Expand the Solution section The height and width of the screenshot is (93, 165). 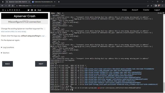[x=5, y=53]
